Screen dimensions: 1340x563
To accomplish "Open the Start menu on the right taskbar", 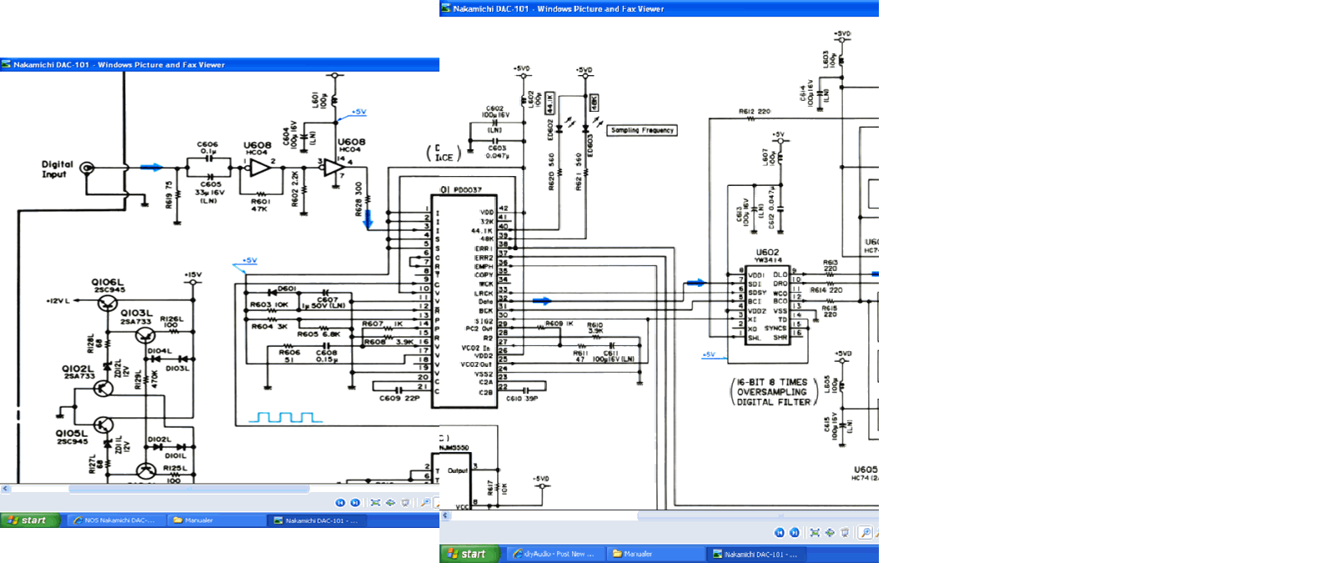I will point(469,554).
